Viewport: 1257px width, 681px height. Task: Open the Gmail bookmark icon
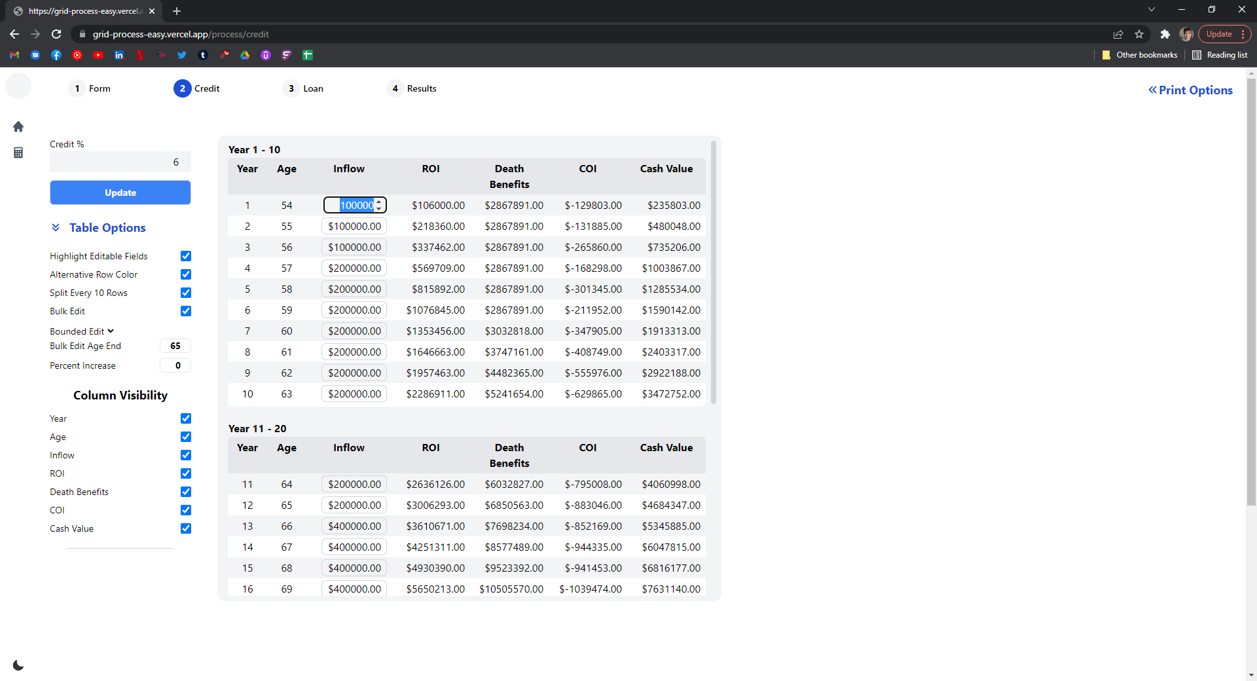(x=14, y=55)
